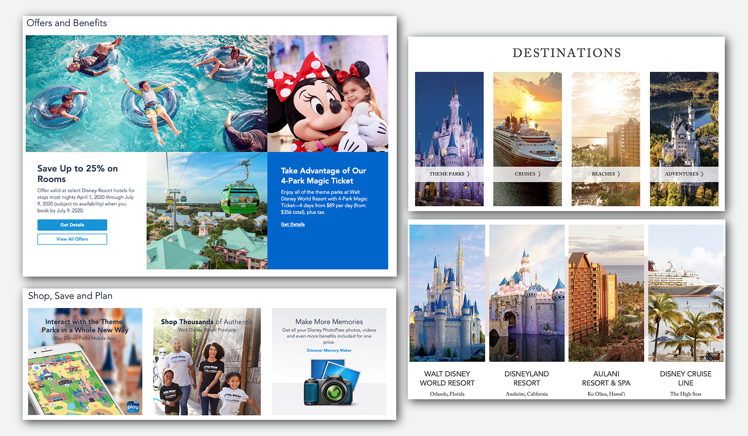Viewport: 748px width, 436px height.
Task: Click the pool inner tubes offer image
Action: pos(146,93)
